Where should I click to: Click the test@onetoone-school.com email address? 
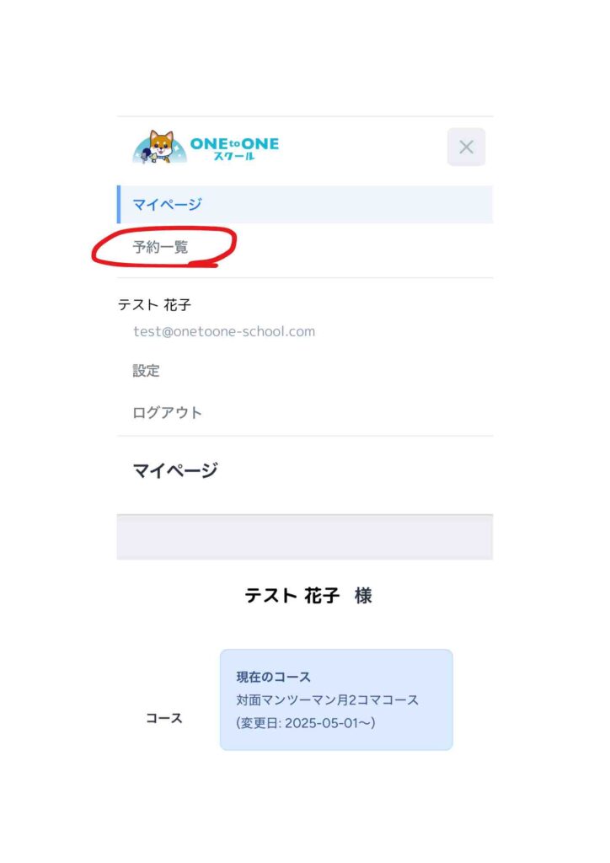pos(224,331)
